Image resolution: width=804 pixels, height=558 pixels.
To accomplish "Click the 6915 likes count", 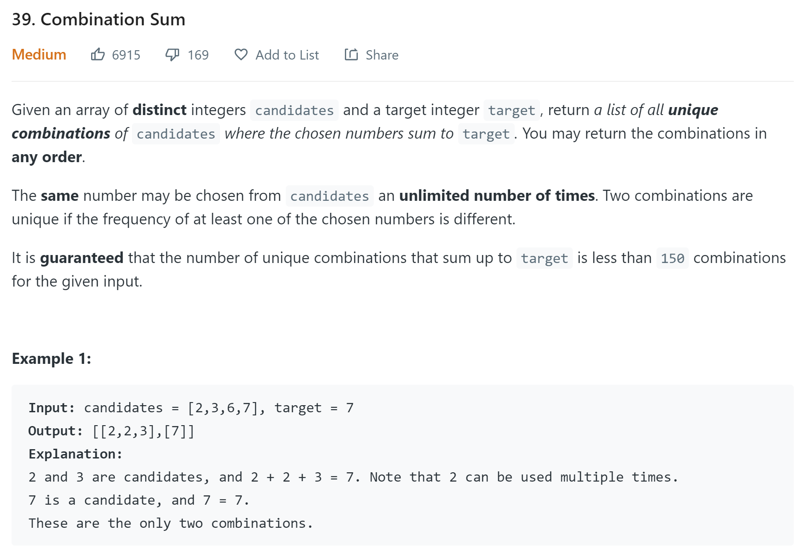I will 126,55.
